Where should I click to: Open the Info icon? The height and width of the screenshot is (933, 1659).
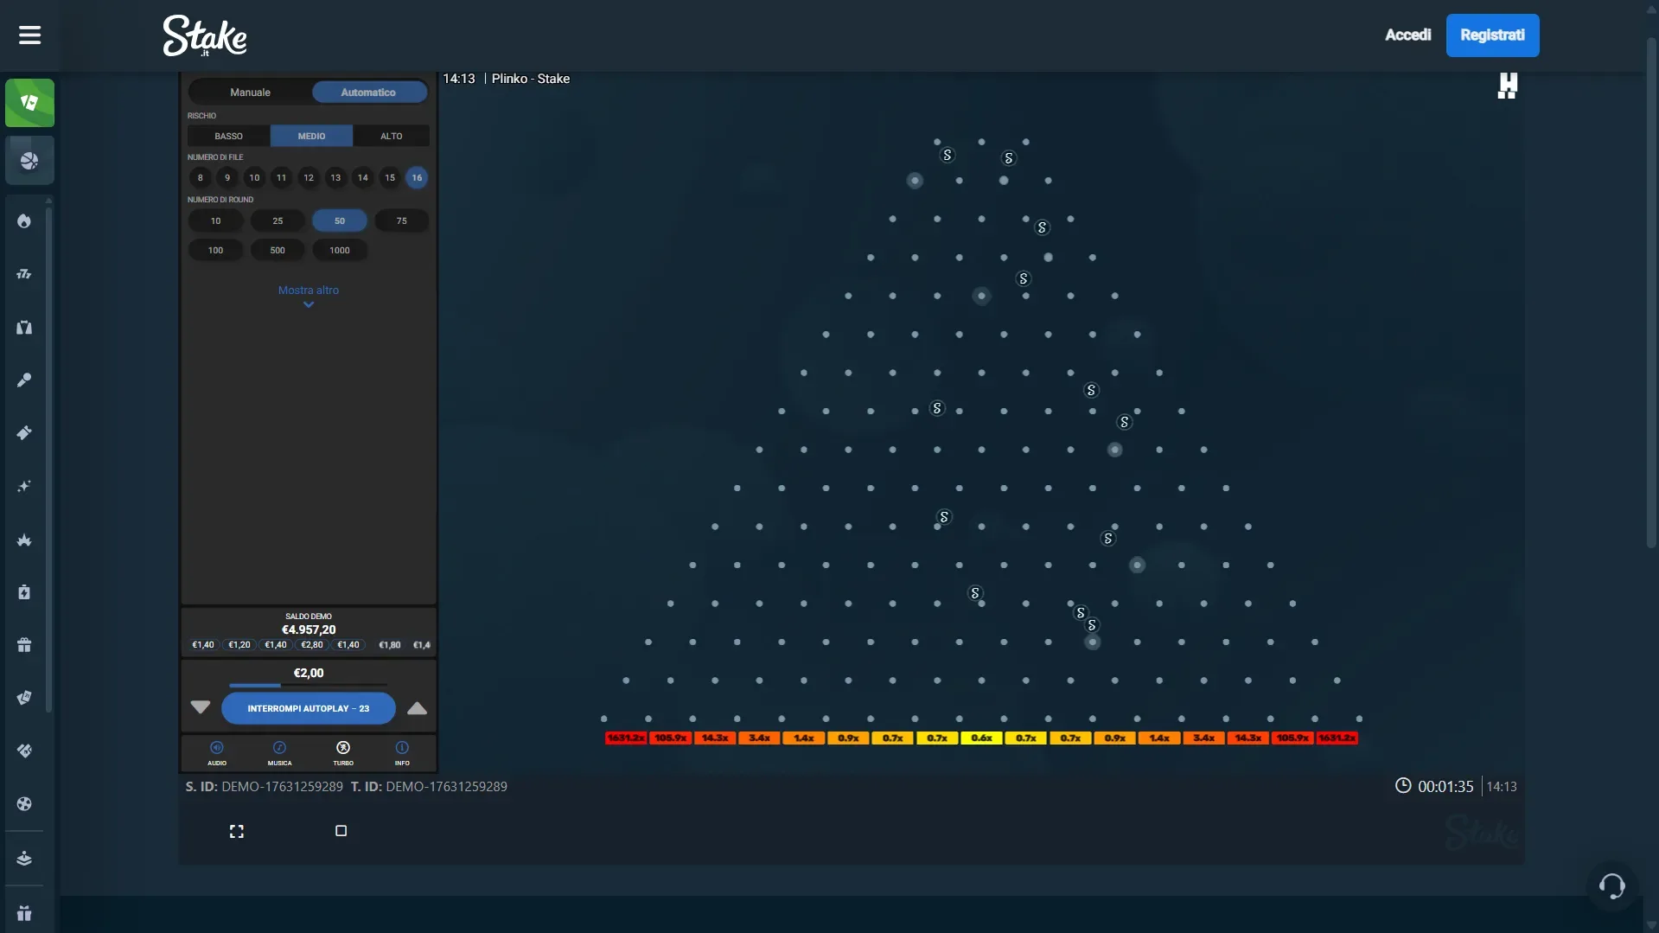(x=402, y=751)
